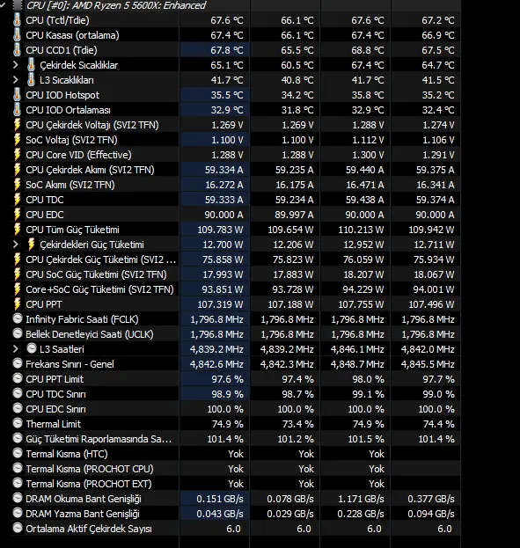520x548 pixels.
Task: Click lightning icon of CPU Çekirdek Akımı
Action: [17, 170]
